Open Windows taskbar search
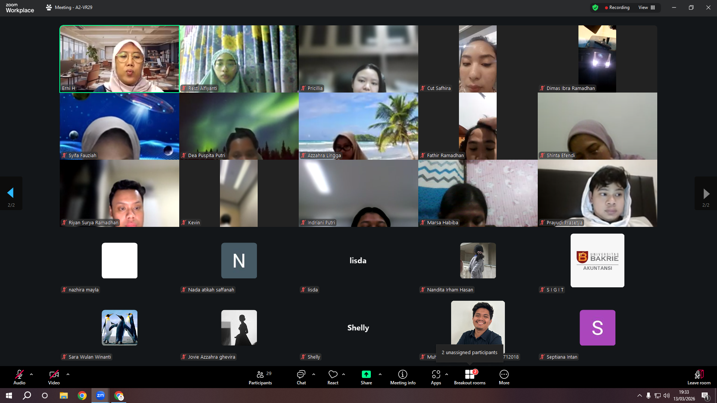Viewport: 717px width, 403px height. [27, 396]
